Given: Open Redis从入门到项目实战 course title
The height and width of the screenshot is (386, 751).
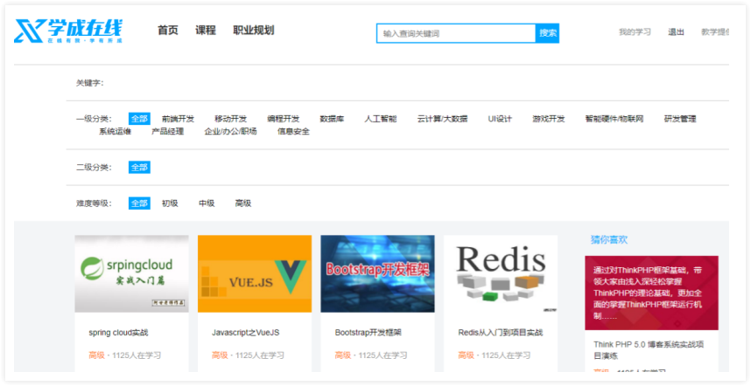Looking at the screenshot, I should 501,333.
